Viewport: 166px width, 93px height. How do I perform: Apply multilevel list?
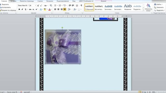(x=64, y=5)
